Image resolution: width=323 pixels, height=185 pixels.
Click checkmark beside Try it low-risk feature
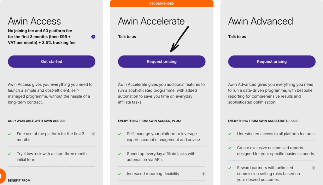click(x=9, y=153)
